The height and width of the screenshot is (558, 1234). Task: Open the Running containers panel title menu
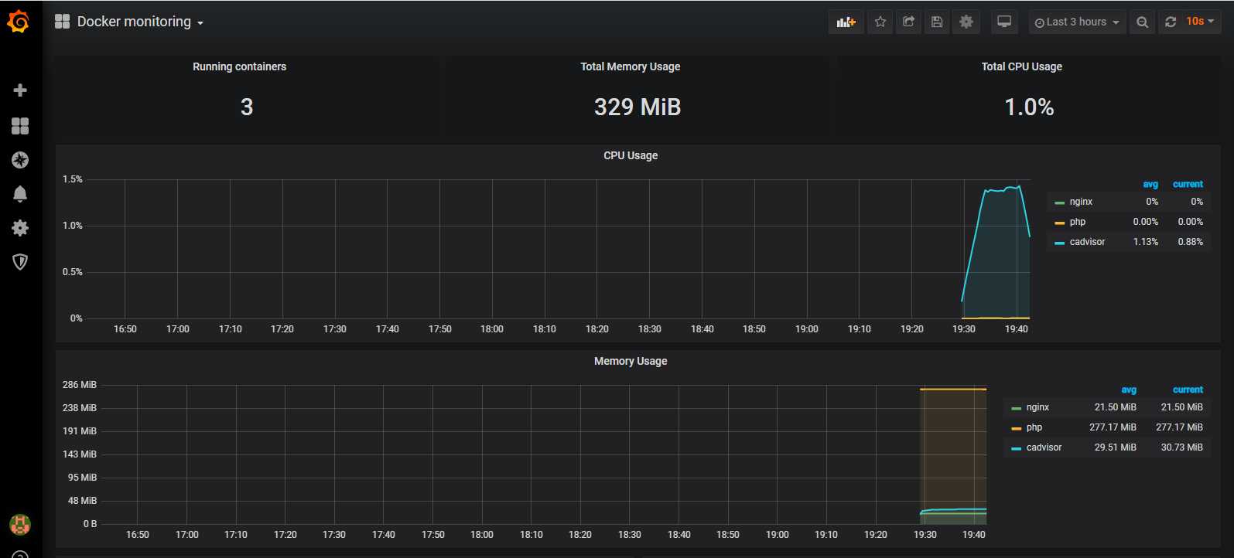click(x=239, y=66)
